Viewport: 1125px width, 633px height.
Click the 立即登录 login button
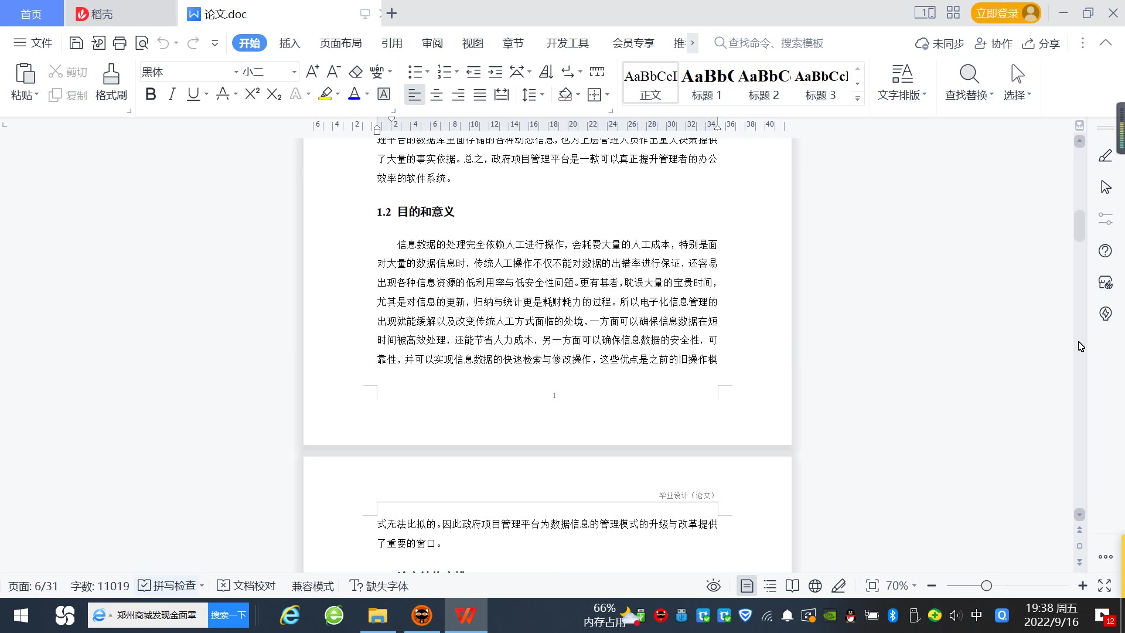(x=997, y=13)
